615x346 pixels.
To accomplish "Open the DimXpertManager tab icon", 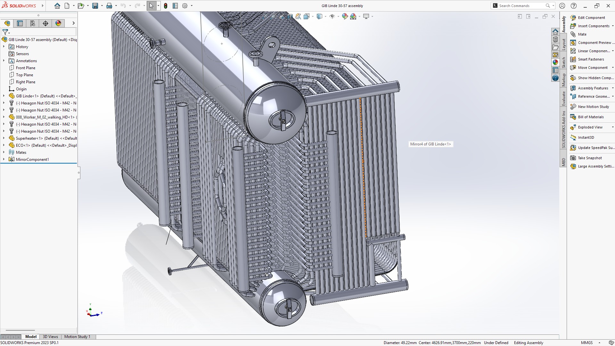I will point(45,23).
